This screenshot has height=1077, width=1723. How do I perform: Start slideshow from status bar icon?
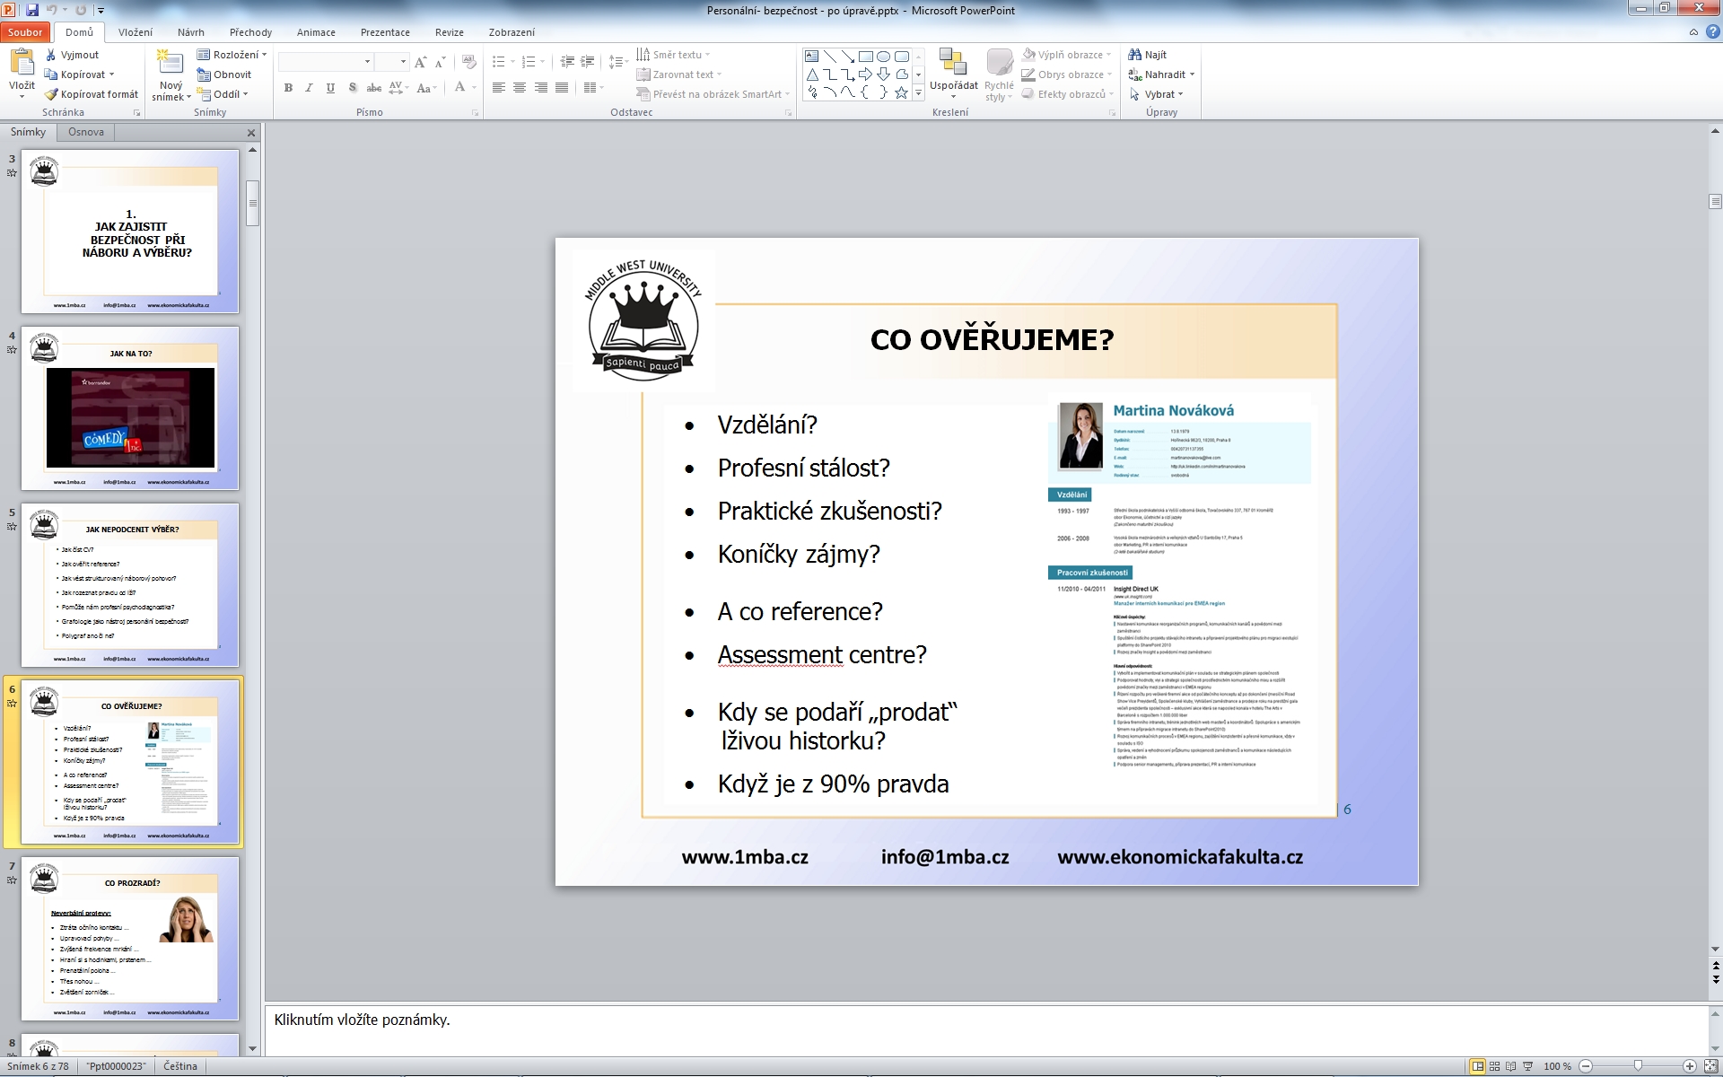[x=1527, y=1066]
